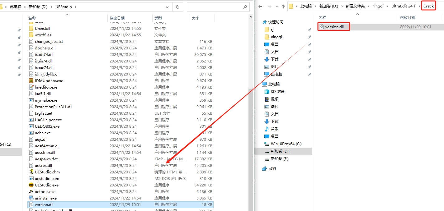Select the lmeditor.exe file icon

[31, 87]
